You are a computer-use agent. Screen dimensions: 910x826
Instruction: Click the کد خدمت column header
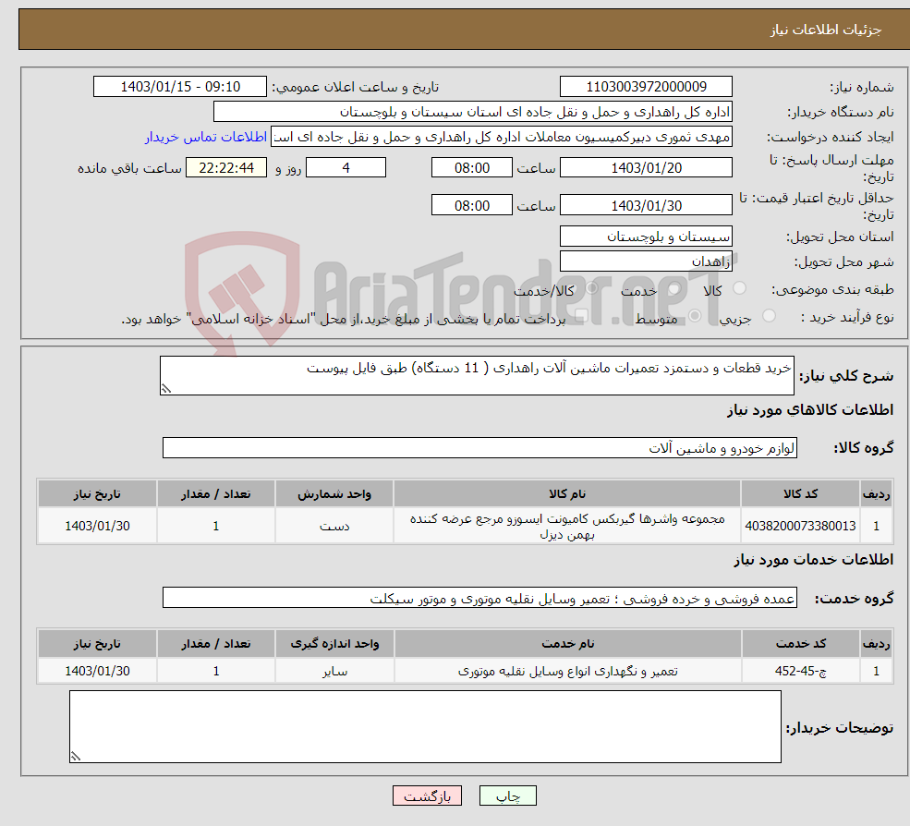point(800,644)
